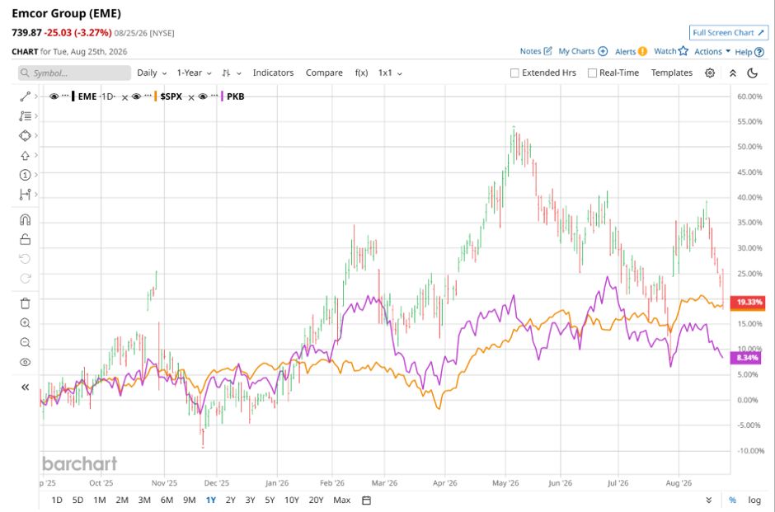The width and height of the screenshot is (775, 512).
Task: Open the chart type dropdown
Action: (232, 73)
